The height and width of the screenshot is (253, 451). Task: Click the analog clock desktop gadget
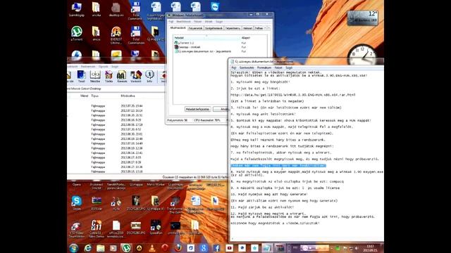(x=362, y=55)
